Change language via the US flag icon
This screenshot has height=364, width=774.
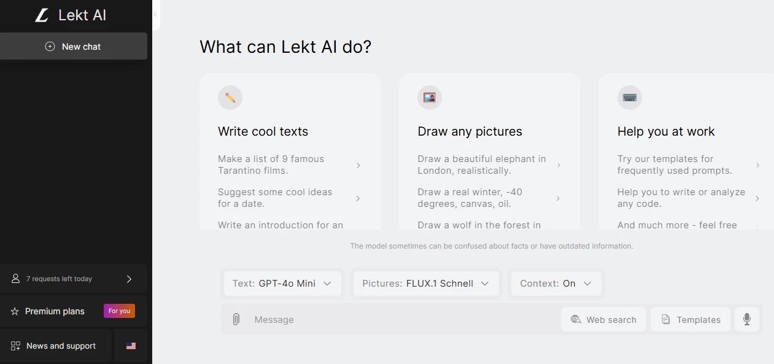pos(131,346)
